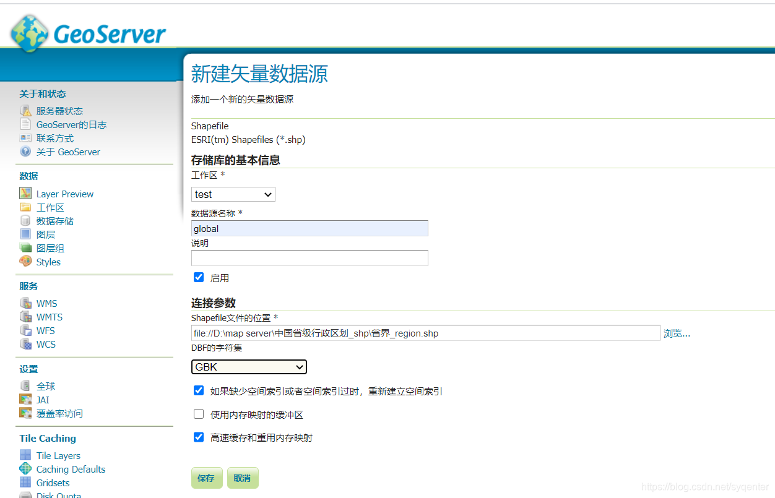Screen dimensions: 775x498
Task: Open Tile Layers link
Action: click(58, 455)
